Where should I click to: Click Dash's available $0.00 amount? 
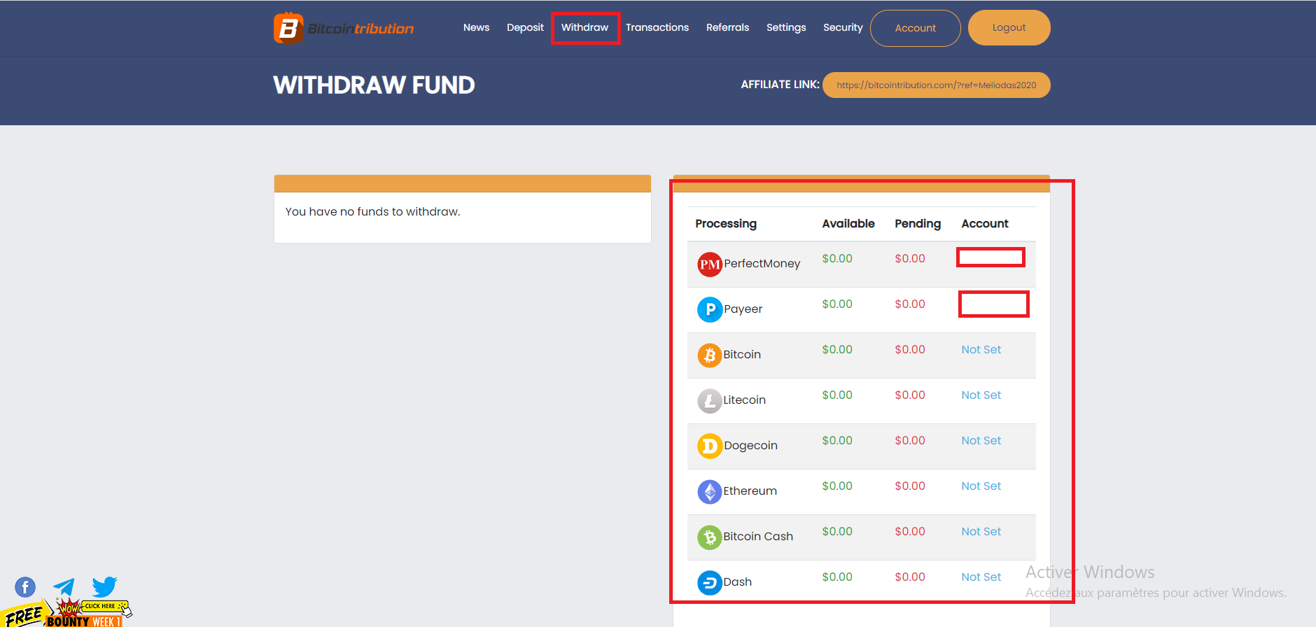coord(837,577)
